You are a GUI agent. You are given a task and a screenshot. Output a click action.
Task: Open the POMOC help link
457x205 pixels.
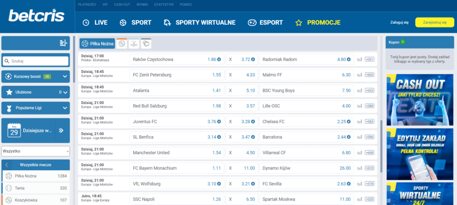(186, 5)
